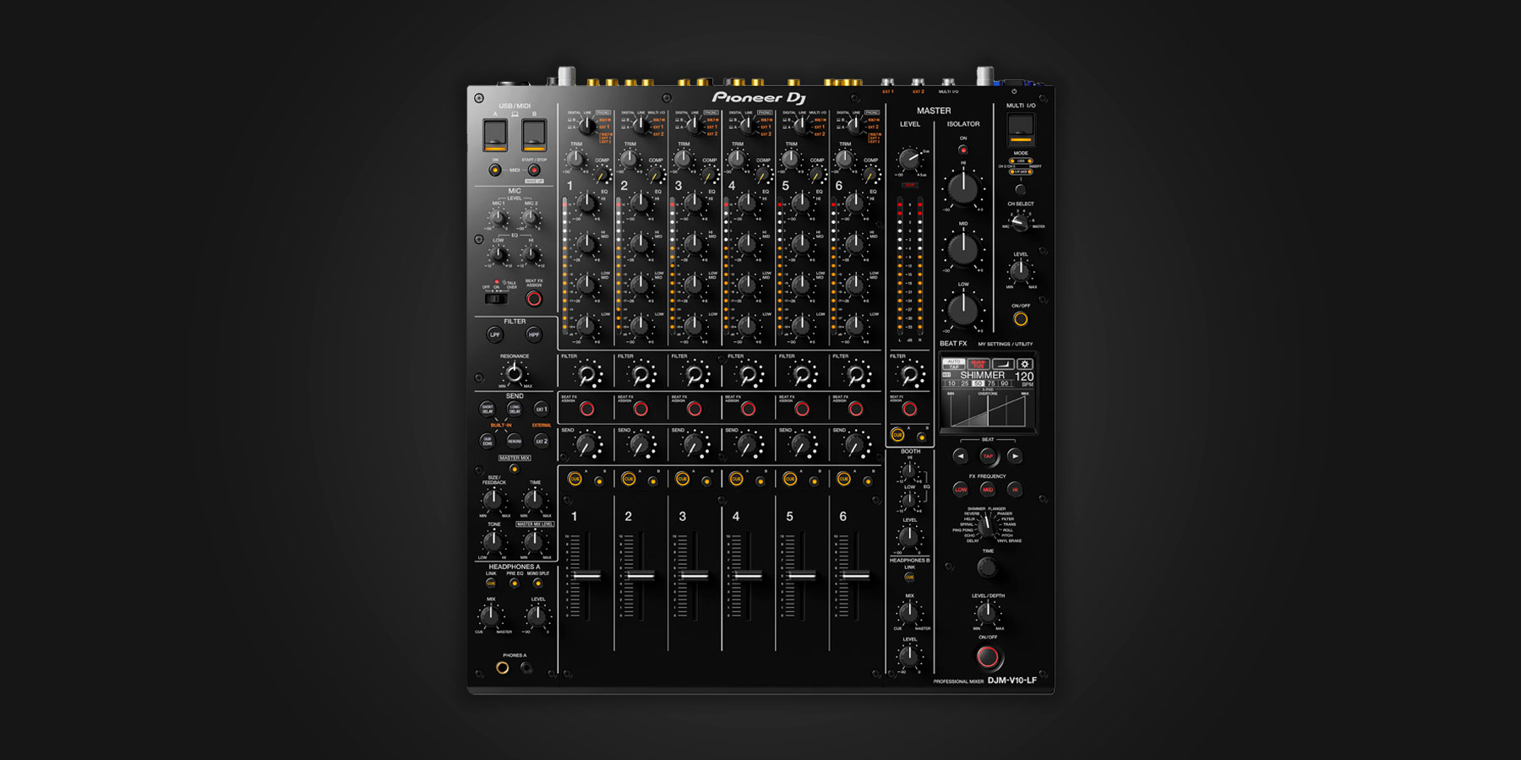Viewport: 1521px width, 760px height.
Task: Click channel 3 input selector knob
Action: pos(694,125)
